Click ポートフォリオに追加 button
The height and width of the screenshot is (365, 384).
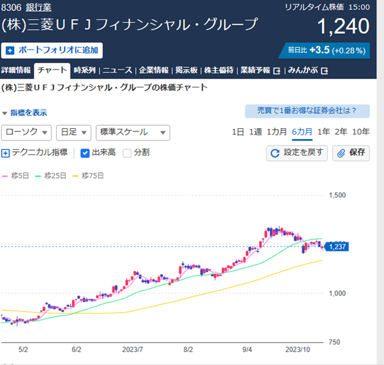(x=52, y=50)
